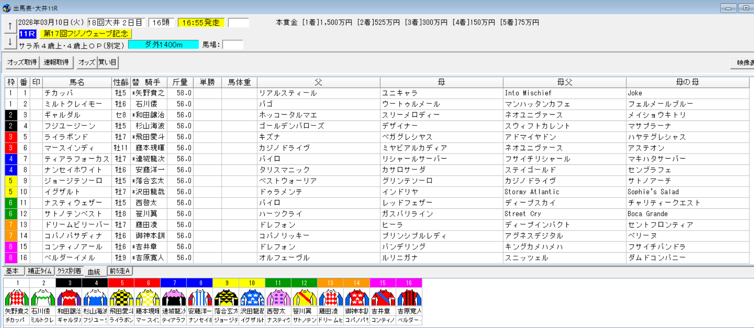
Task: Click the オッズ取得 button
Action: 22,62
